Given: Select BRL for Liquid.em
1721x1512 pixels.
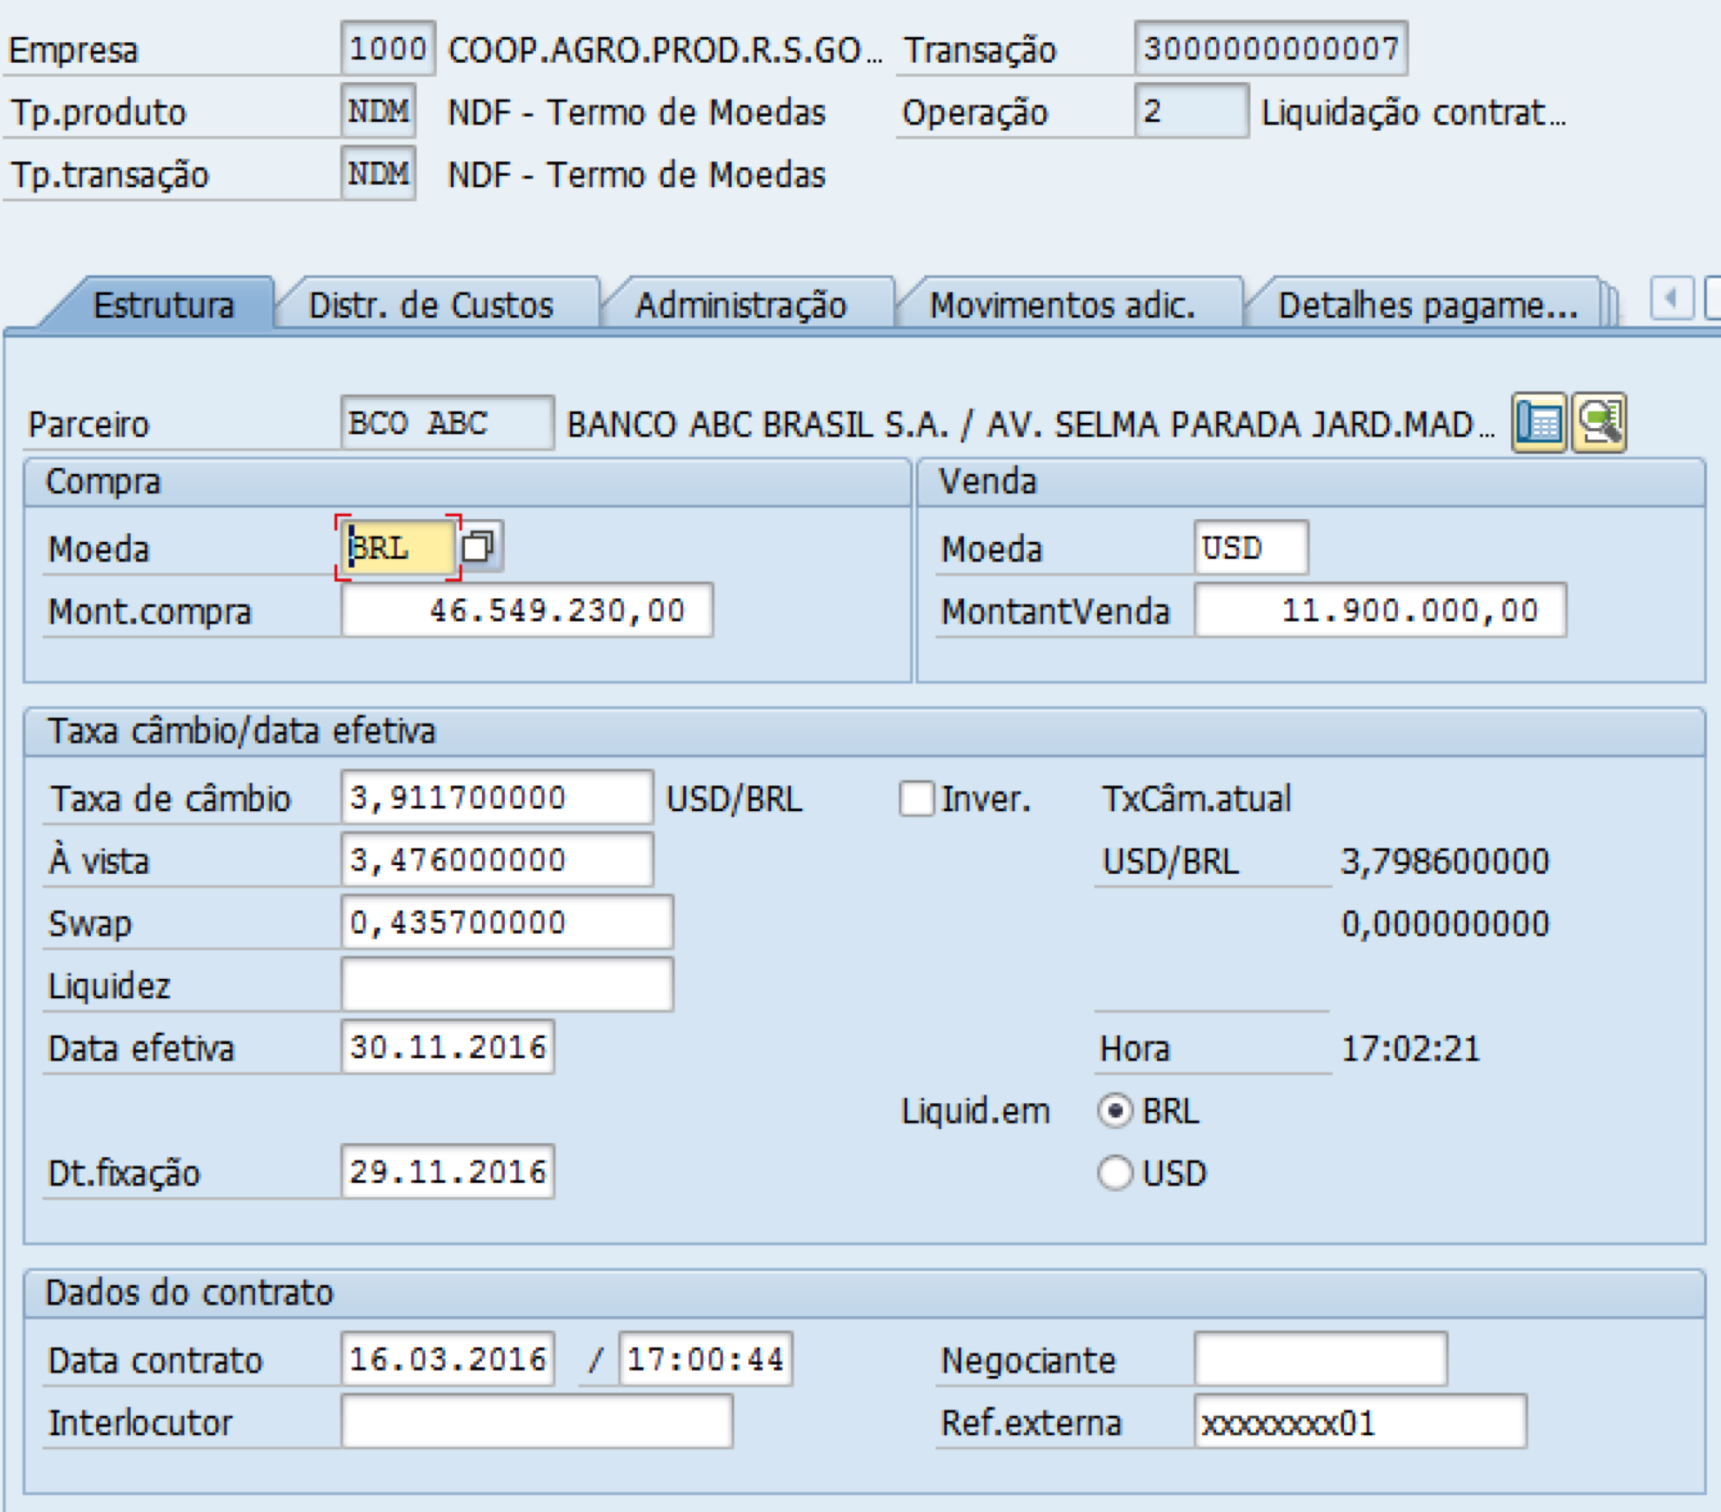Looking at the screenshot, I should coord(1116,1110).
